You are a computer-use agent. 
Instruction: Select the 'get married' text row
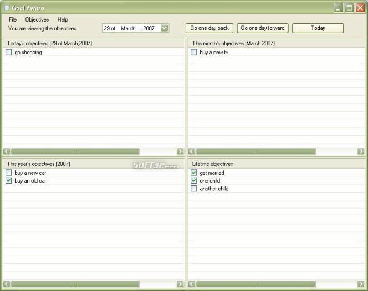click(212, 173)
